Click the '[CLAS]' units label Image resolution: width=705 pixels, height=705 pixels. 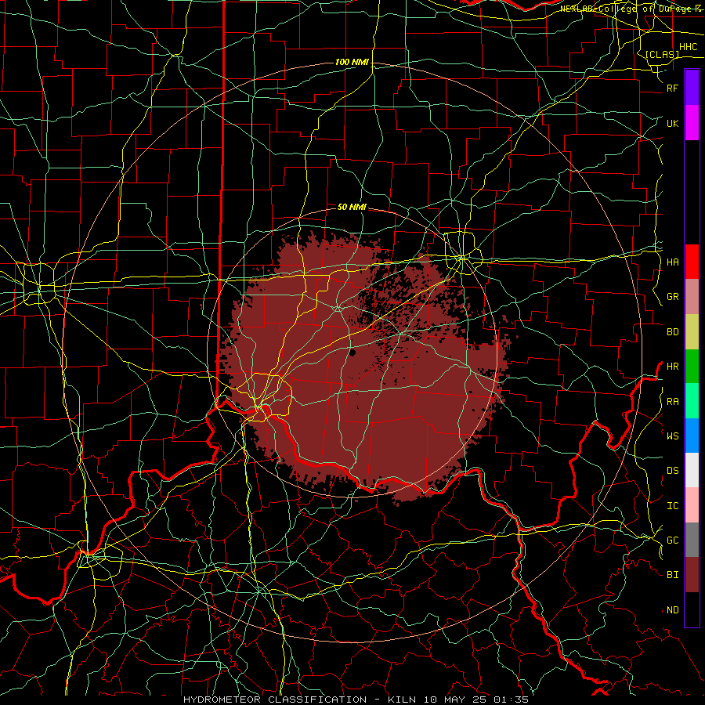[662, 54]
